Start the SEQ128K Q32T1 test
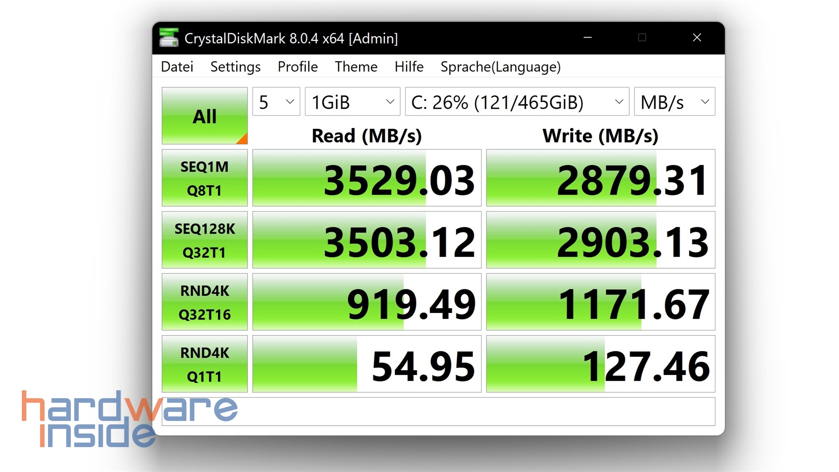Viewport: 839px width, 472px height. pos(204,239)
